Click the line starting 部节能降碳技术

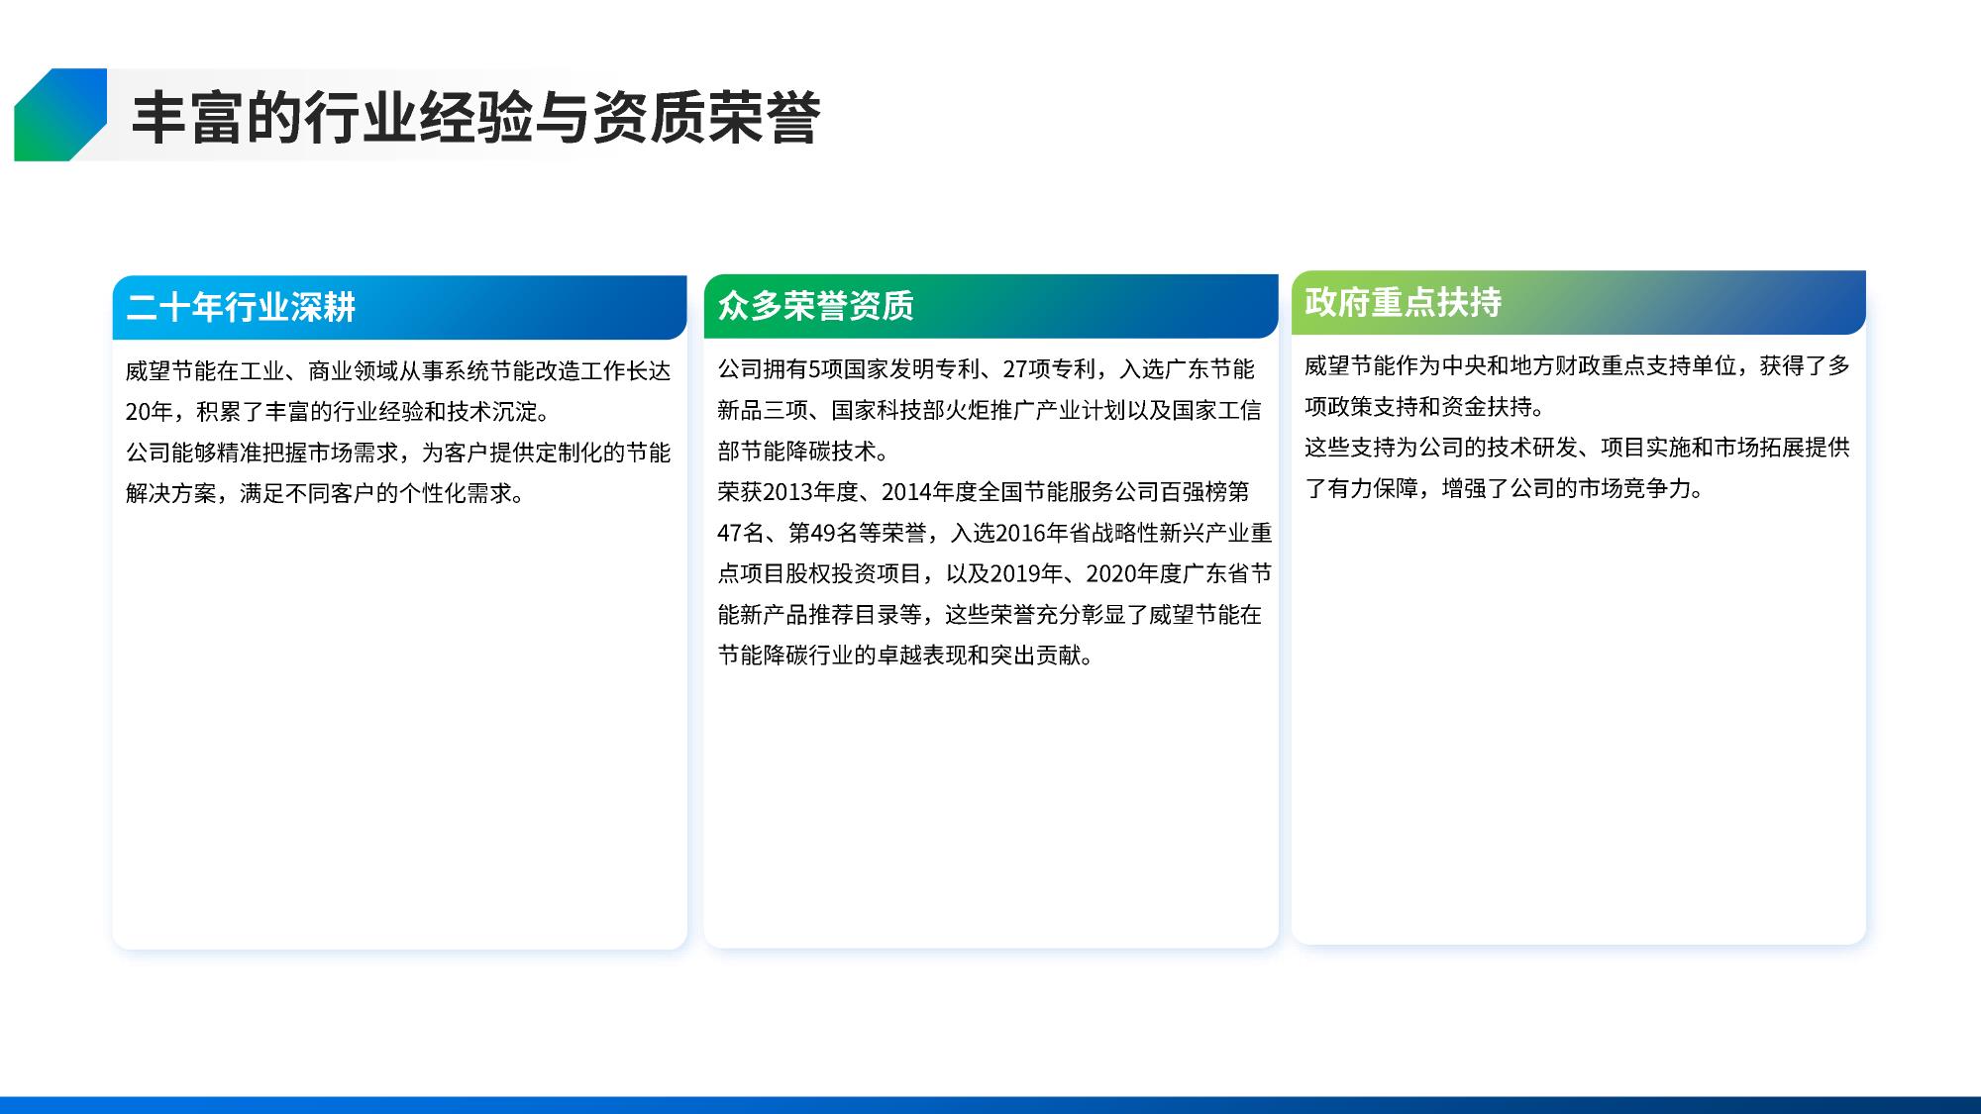(804, 452)
